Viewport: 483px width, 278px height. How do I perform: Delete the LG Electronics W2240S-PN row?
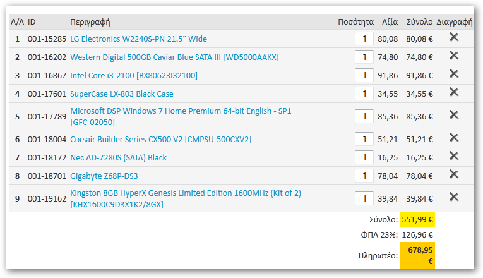(454, 37)
